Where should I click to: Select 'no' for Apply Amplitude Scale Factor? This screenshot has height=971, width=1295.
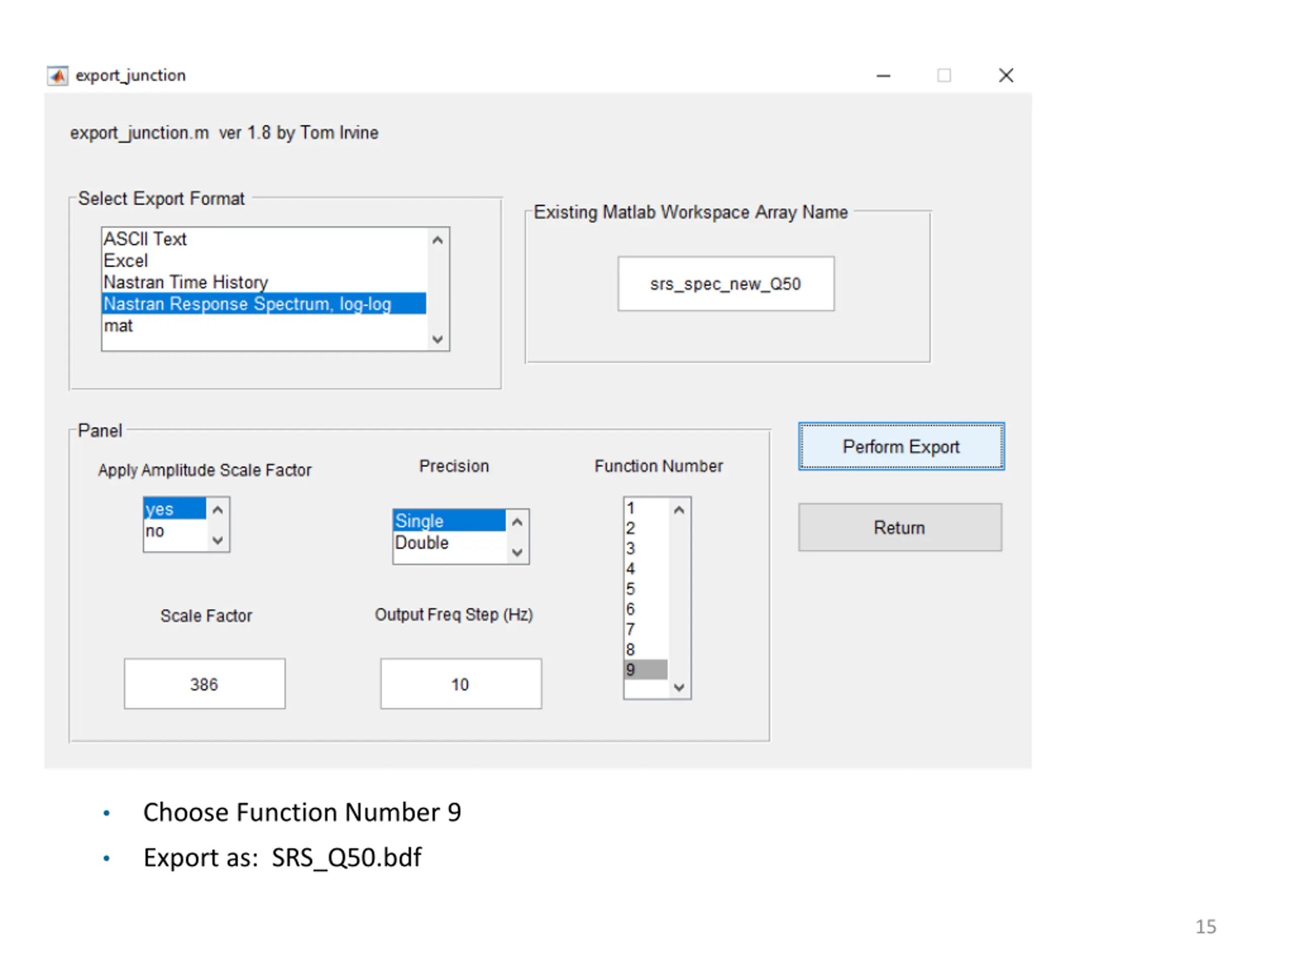coord(175,531)
